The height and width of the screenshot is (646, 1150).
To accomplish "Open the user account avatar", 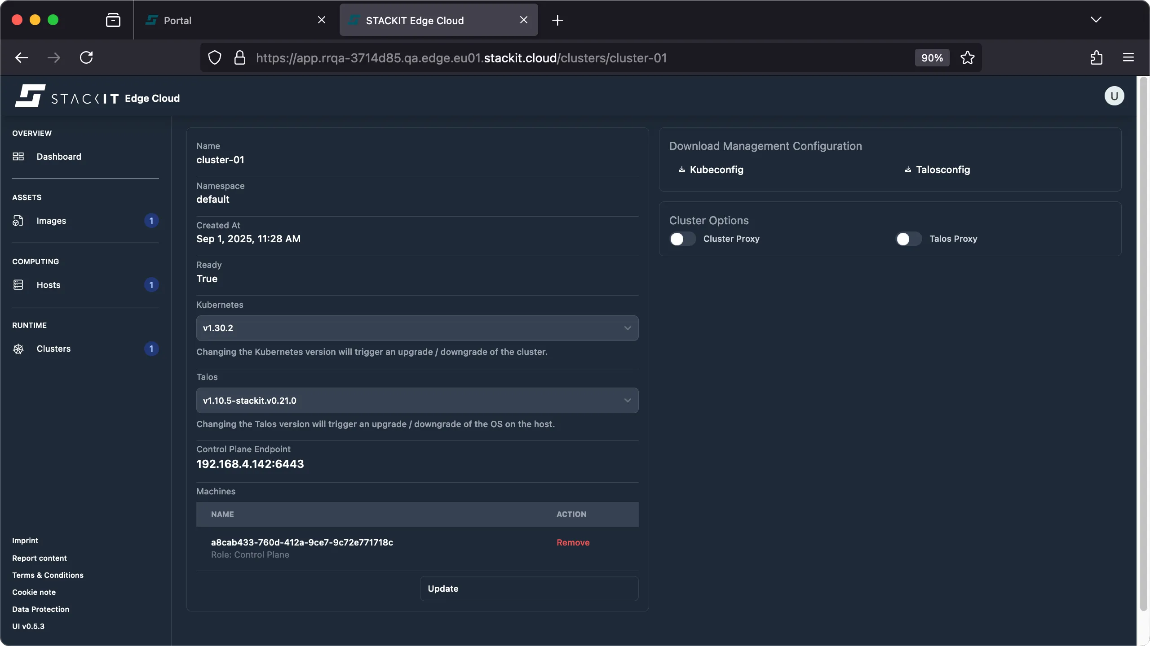I will click(1114, 96).
